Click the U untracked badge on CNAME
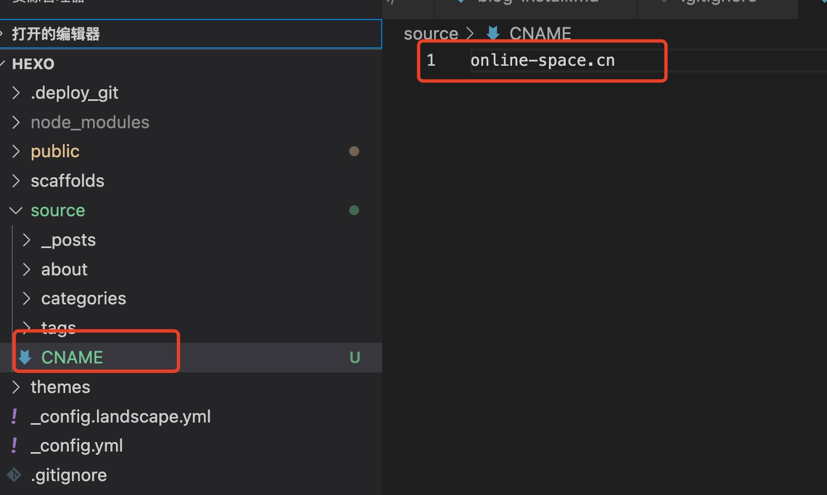The image size is (827, 495). 354,357
